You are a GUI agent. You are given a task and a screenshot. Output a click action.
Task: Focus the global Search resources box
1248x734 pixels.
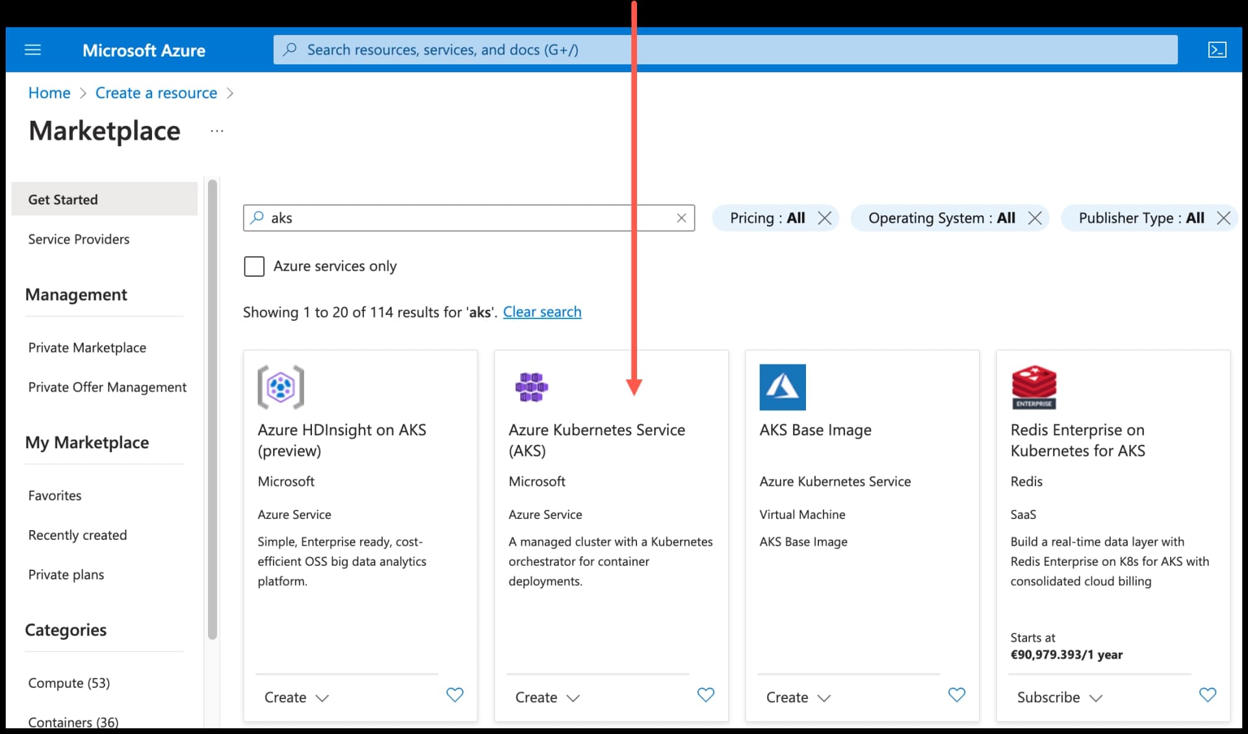[725, 49]
